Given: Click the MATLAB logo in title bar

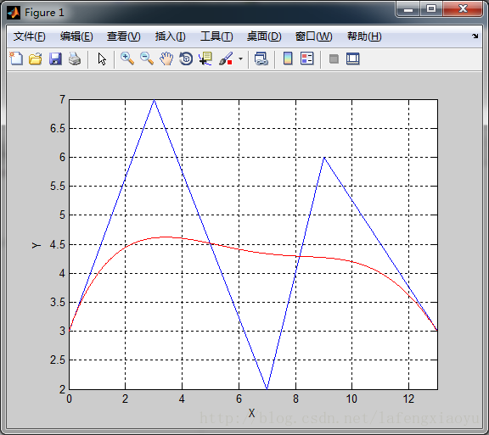Looking at the screenshot, I should point(14,13).
